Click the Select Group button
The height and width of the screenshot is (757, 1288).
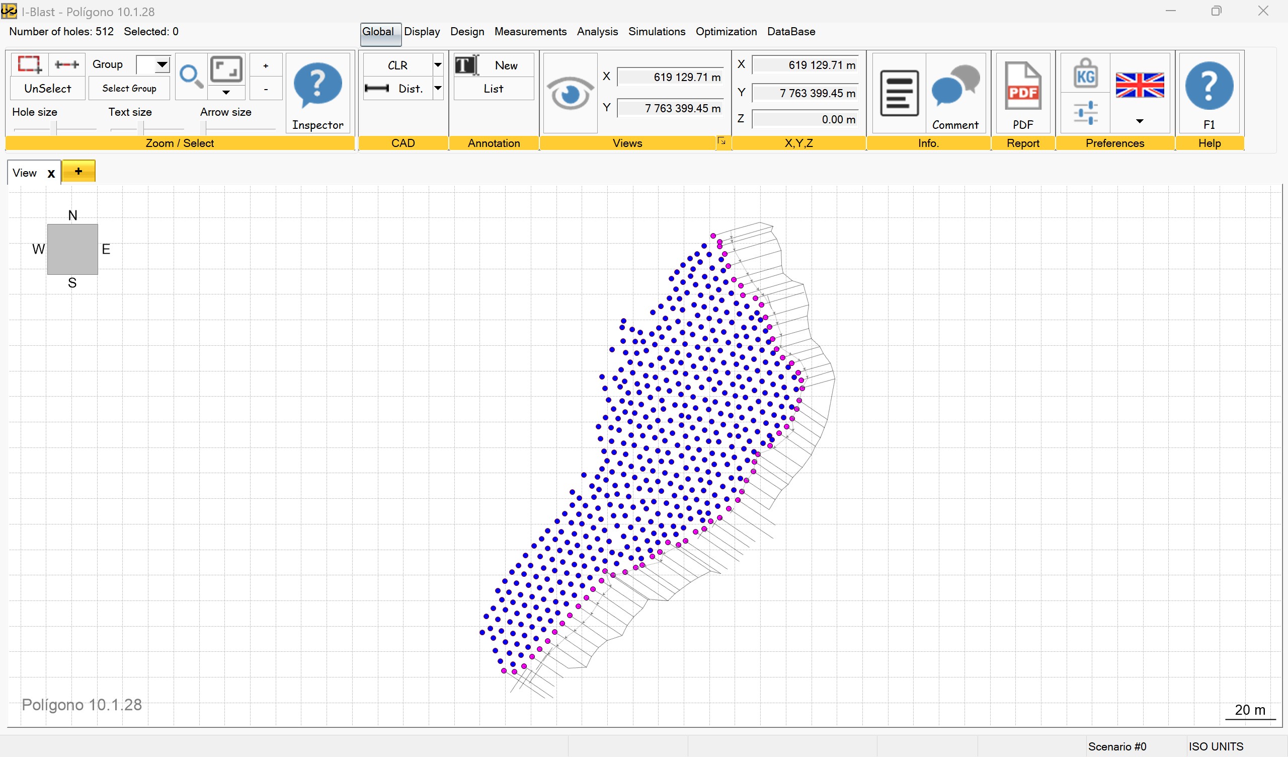coord(129,88)
